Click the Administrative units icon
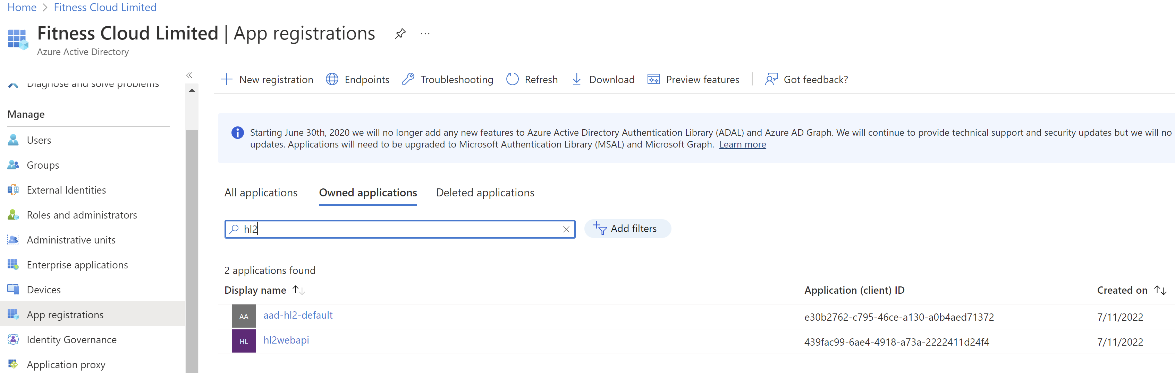1175x373 pixels. [x=13, y=240]
